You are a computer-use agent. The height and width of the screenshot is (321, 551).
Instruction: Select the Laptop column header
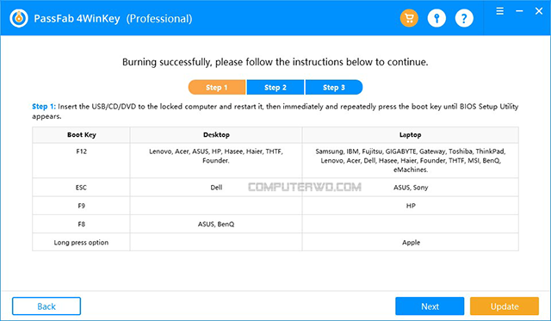(411, 135)
